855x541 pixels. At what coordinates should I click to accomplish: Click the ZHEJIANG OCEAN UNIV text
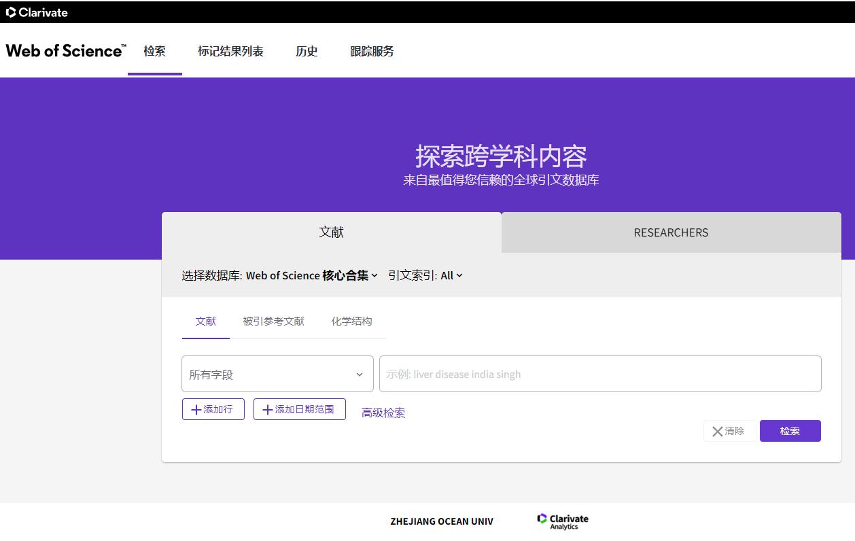coord(442,521)
